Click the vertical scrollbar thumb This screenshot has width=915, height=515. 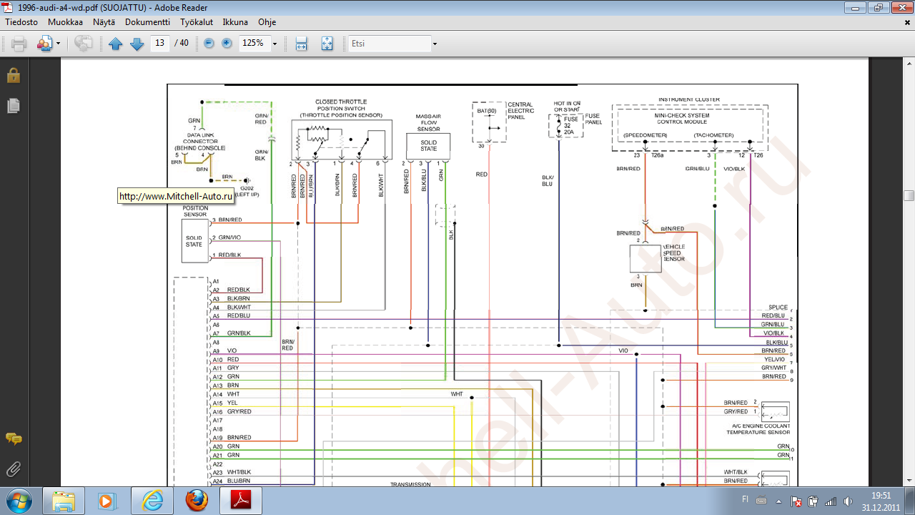pyautogui.click(x=909, y=196)
